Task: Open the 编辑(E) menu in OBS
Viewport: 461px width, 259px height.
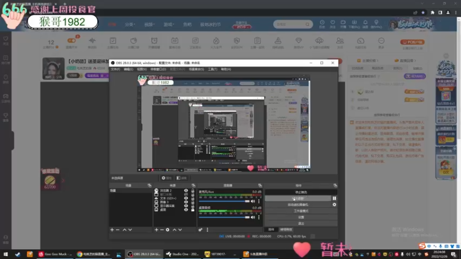Action: coord(128,69)
